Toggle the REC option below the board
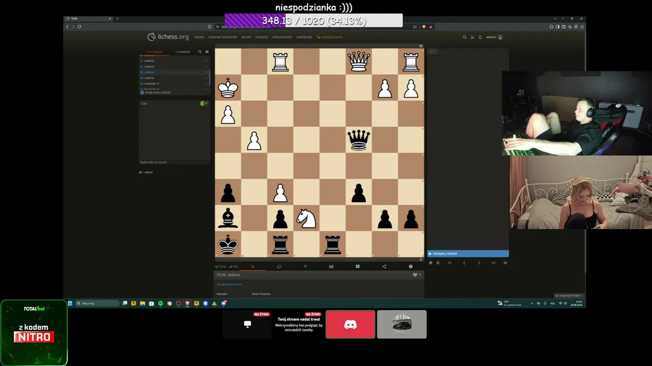The image size is (652, 366). pos(234,266)
